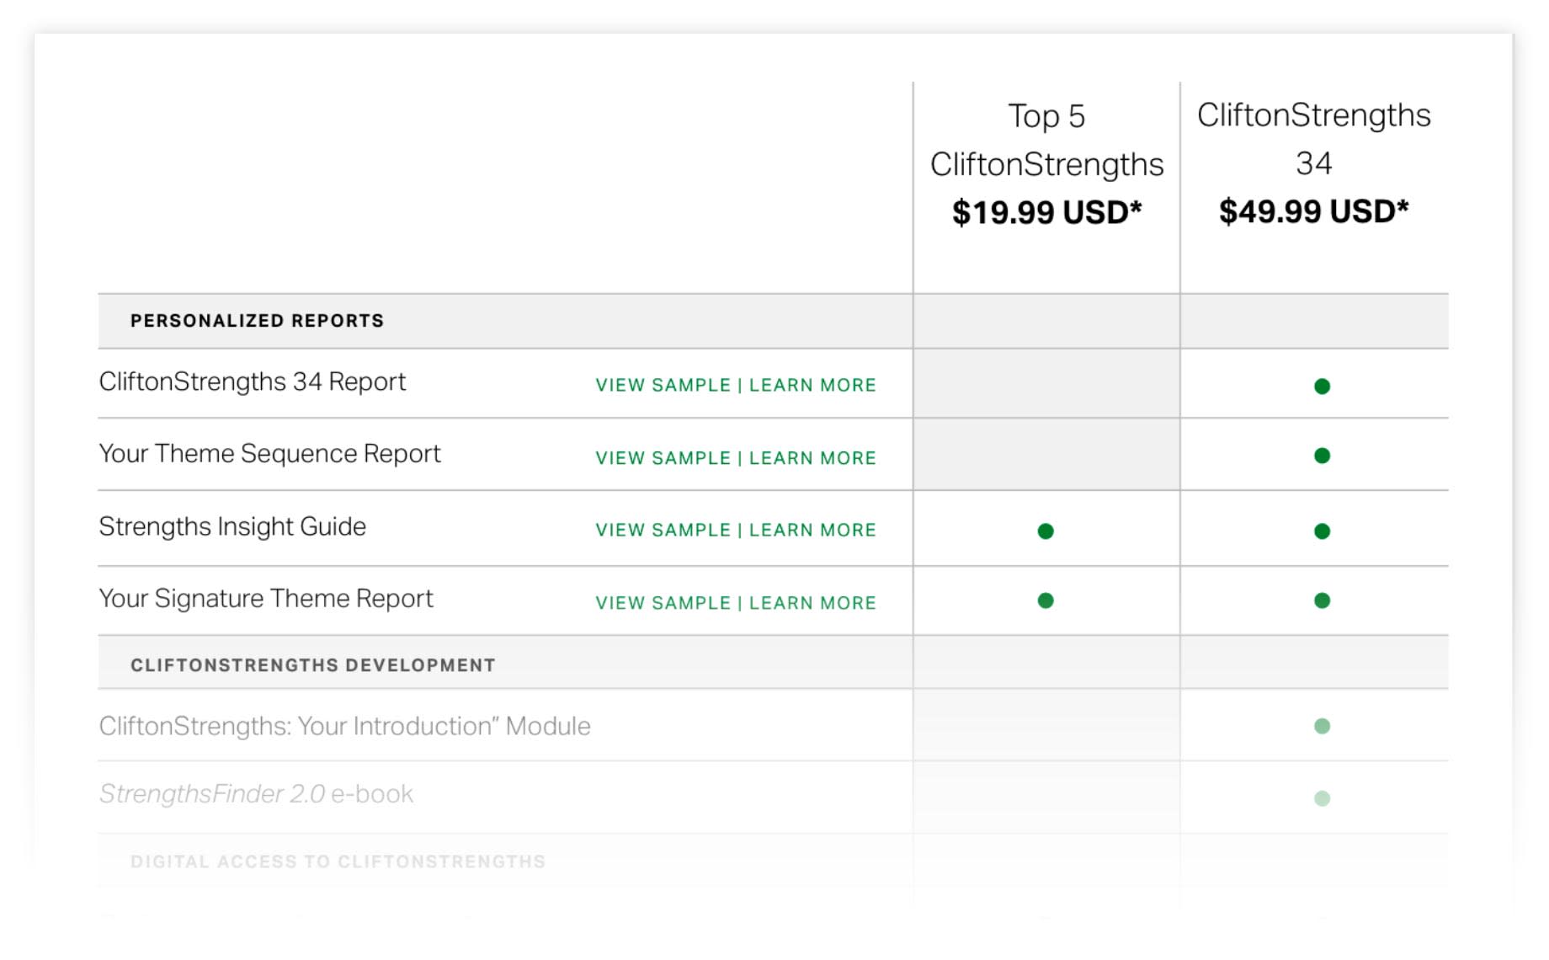
Task: Click the Strengths Insight Guide label
Action: point(232,526)
